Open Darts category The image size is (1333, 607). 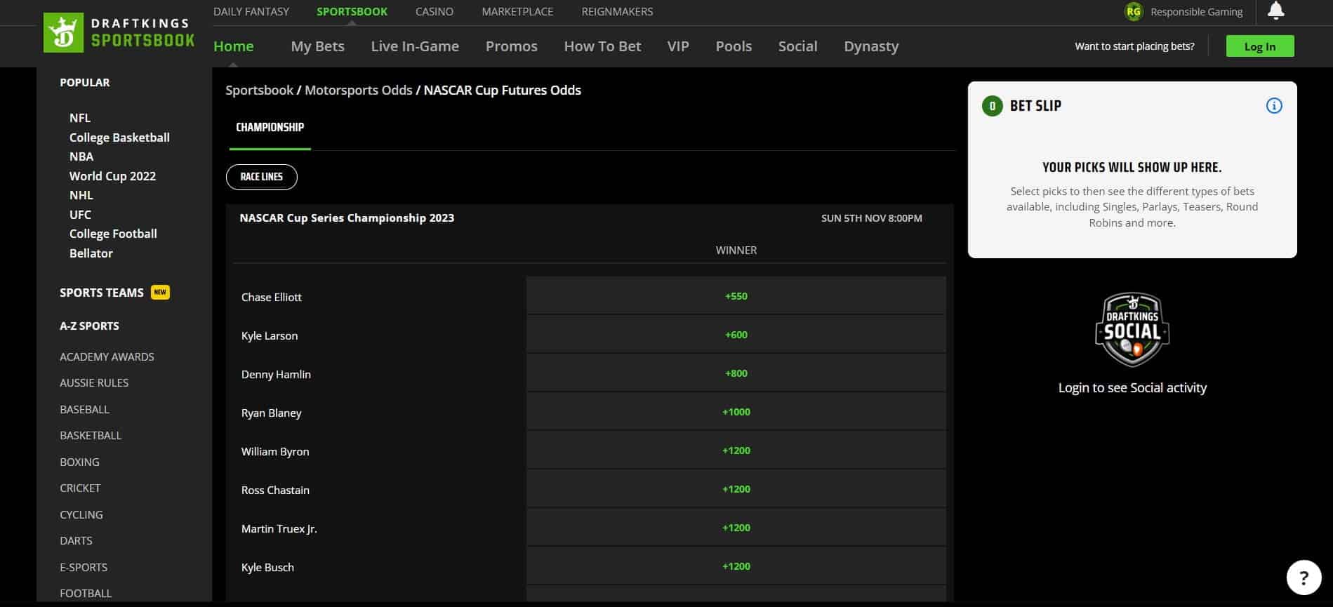pyautogui.click(x=76, y=540)
